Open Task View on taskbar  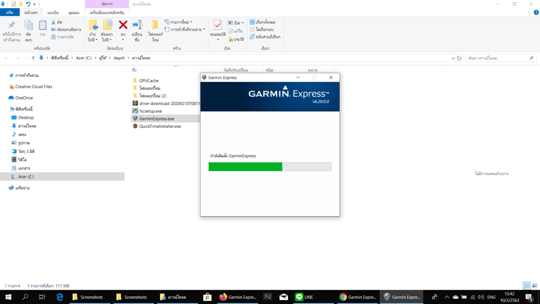(42, 297)
